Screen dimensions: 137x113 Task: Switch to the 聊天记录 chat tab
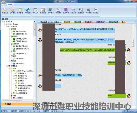(50, 22)
